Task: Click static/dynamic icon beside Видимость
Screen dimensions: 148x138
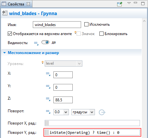Action: 36,43
